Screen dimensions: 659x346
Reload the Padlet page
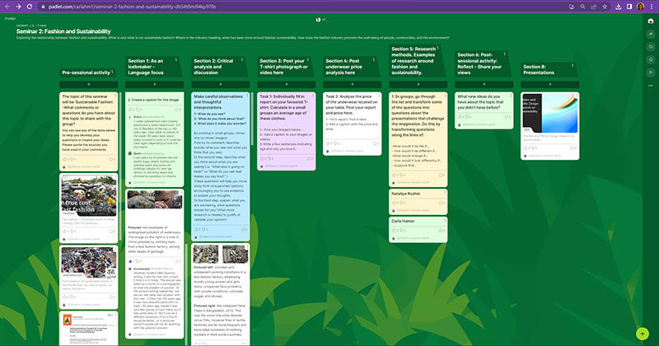coord(30,7)
